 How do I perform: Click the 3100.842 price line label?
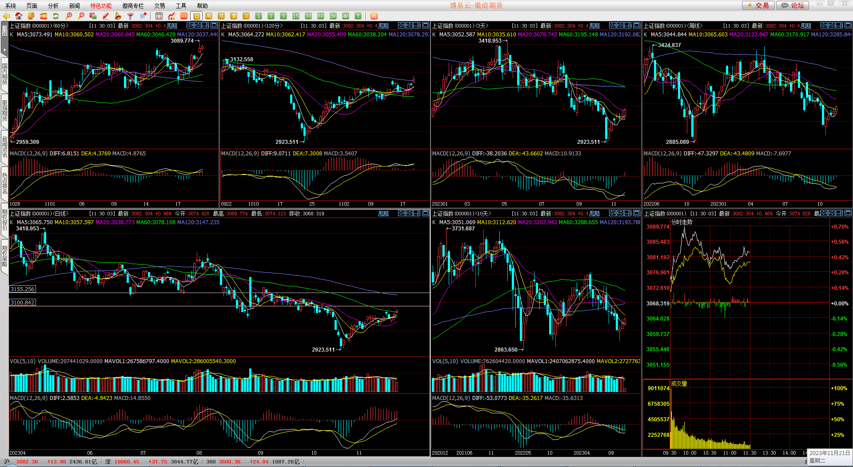coord(22,302)
